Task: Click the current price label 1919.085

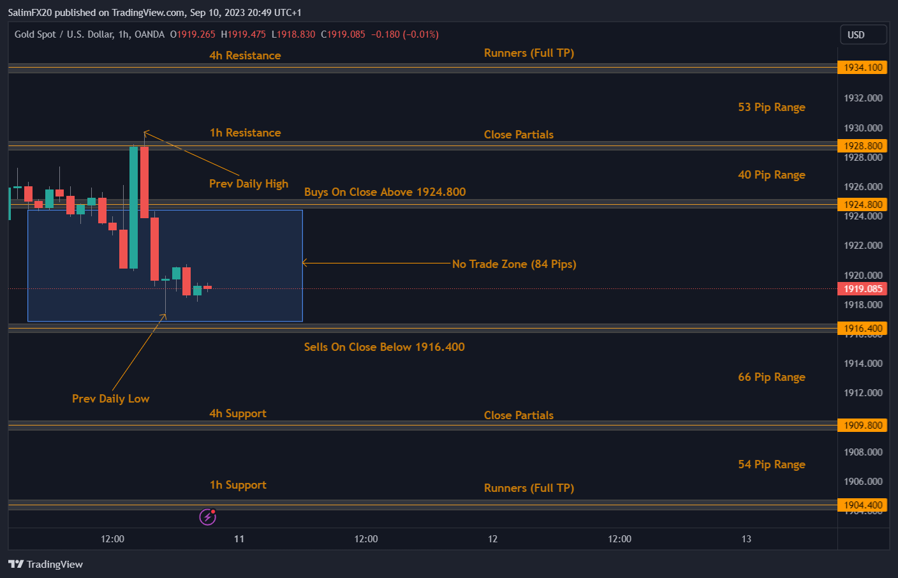Action: pos(862,288)
